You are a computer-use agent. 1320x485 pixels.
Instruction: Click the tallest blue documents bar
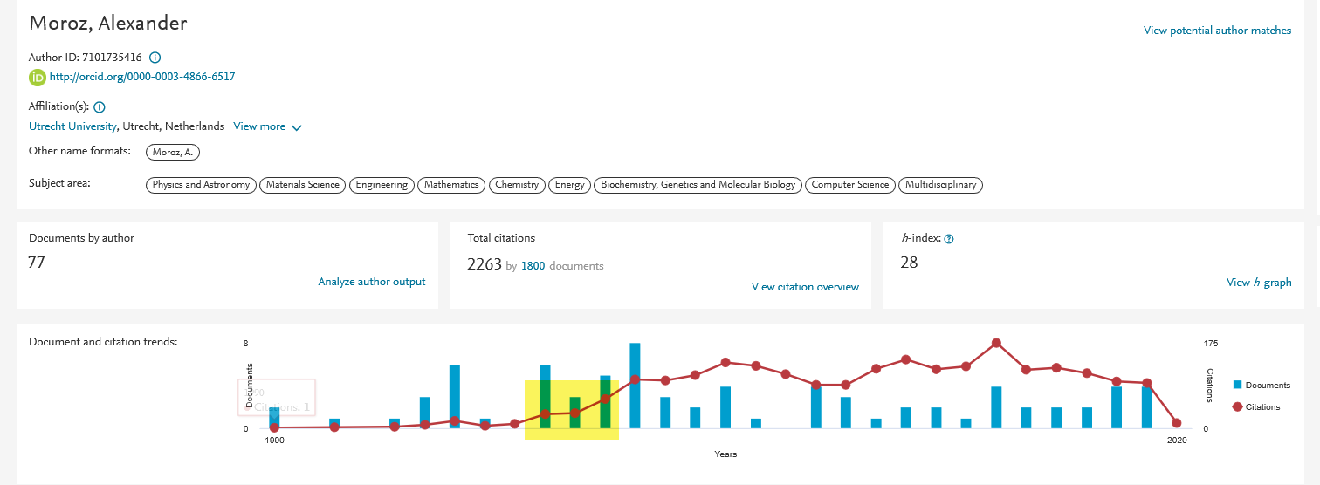click(635, 386)
